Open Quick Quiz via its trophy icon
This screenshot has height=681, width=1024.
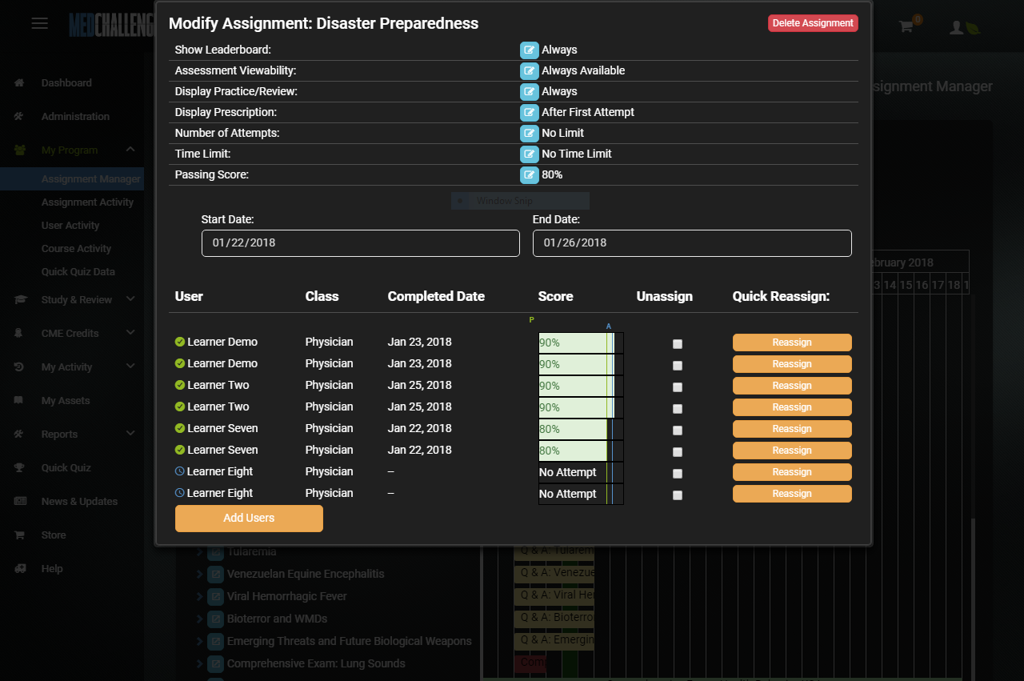[x=20, y=467]
